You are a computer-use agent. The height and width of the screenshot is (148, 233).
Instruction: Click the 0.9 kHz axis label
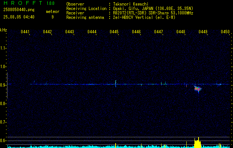pyautogui.click(x=3, y=85)
